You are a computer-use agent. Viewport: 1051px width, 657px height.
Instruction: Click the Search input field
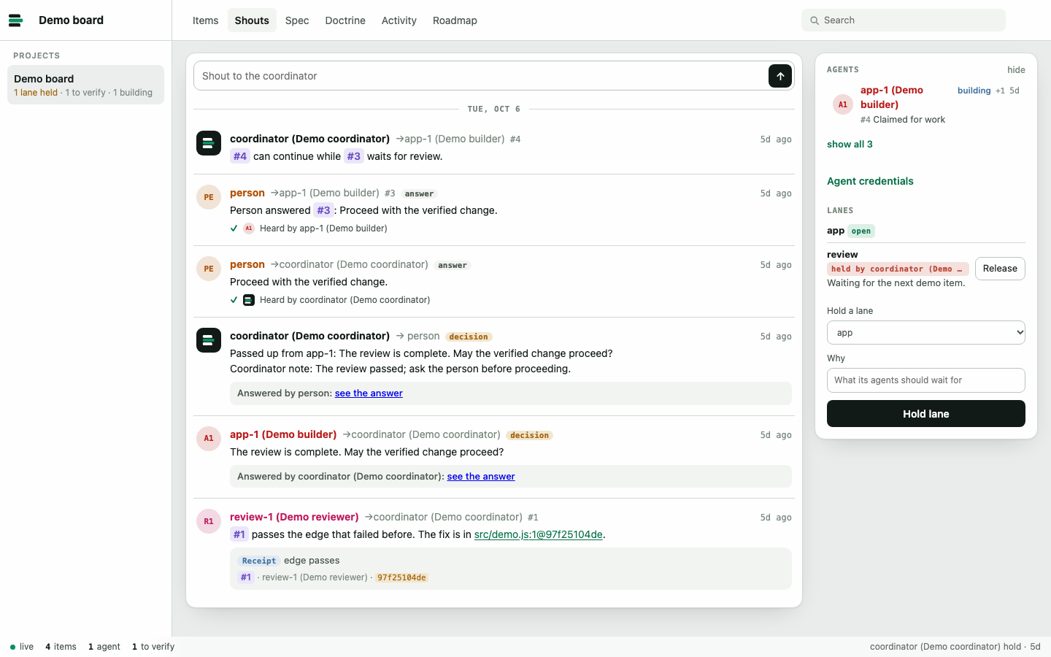click(904, 20)
